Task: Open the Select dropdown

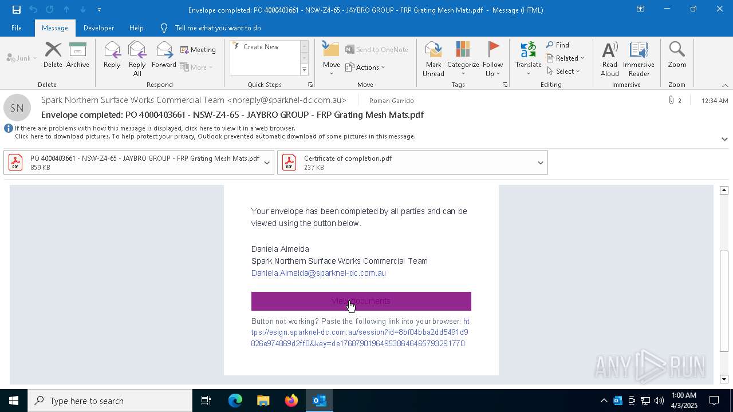Action: (563, 71)
